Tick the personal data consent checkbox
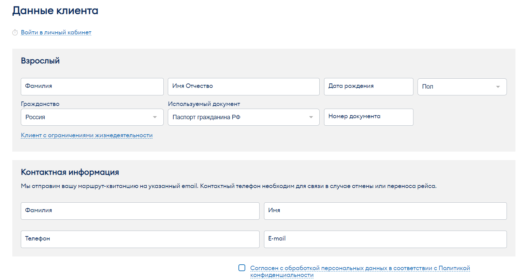 [x=242, y=268]
